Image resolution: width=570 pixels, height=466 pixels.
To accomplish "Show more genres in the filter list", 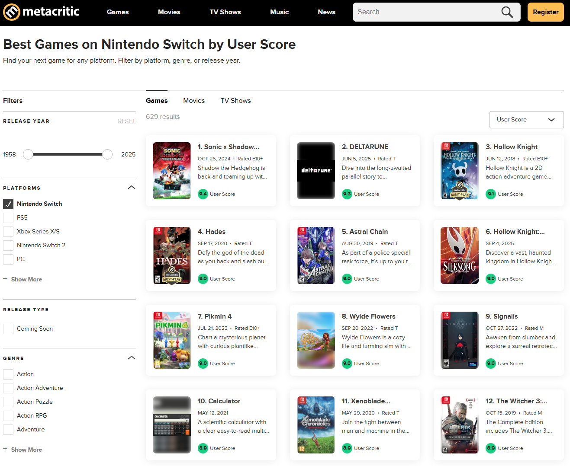I will [x=23, y=450].
